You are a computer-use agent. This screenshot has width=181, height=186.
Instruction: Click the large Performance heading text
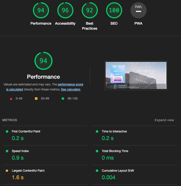coord(43,77)
